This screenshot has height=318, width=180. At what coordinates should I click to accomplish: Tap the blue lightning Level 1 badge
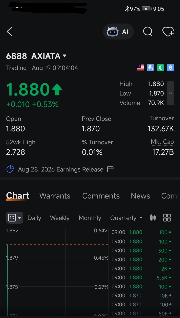coord(150,68)
